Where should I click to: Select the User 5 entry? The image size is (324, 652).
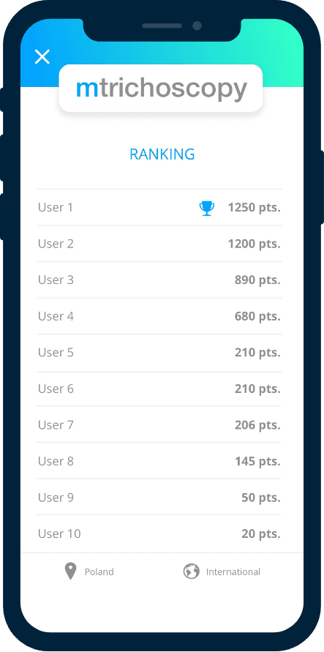click(x=159, y=353)
